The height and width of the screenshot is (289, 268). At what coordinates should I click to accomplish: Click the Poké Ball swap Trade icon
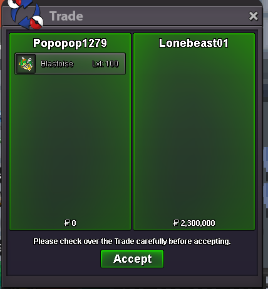tap(26, 14)
